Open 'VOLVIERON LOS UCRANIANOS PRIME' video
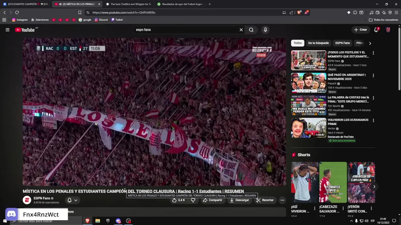Viewport: 401px width, 225px height. pyautogui.click(x=348, y=122)
